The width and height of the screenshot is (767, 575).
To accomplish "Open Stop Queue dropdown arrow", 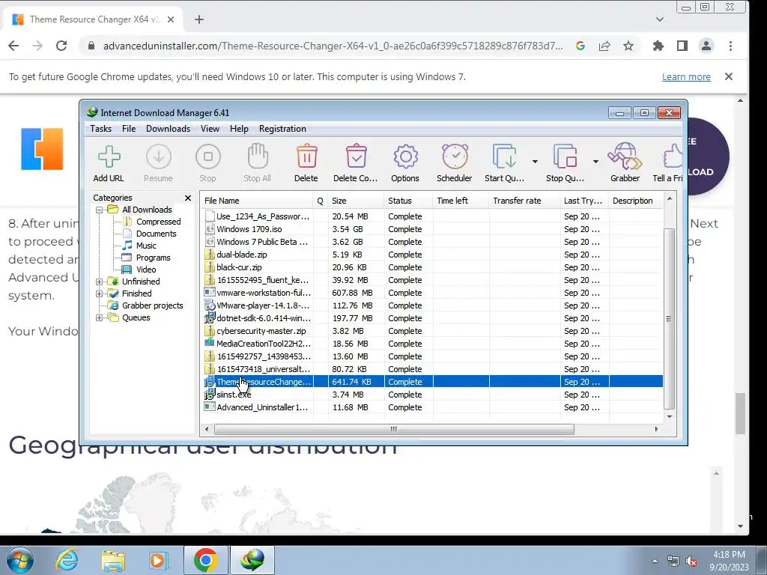I will point(595,162).
